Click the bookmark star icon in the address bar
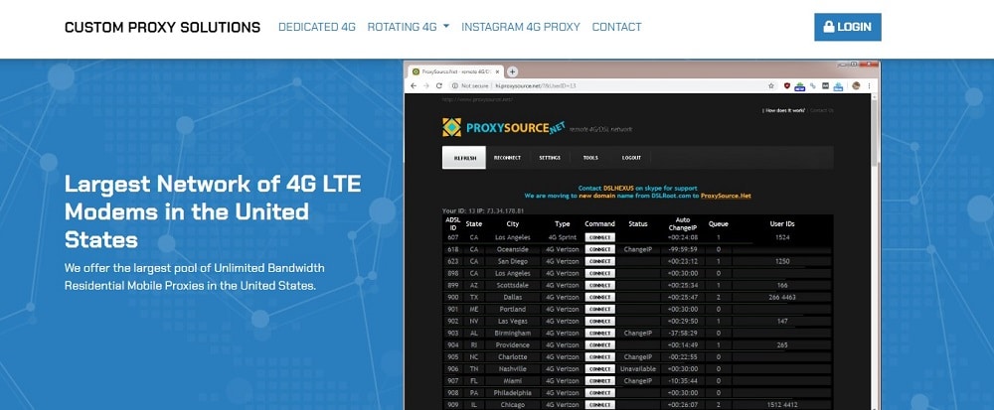The height and width of the screenshot is (410, 994). [x=771, y=85]
